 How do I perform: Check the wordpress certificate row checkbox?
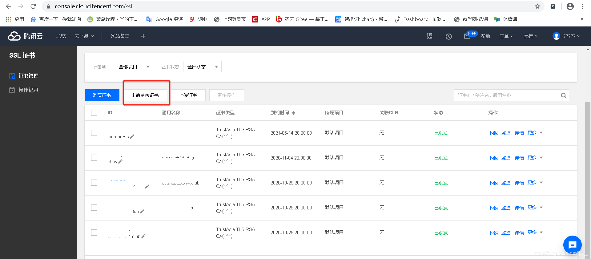pos(94,133)
